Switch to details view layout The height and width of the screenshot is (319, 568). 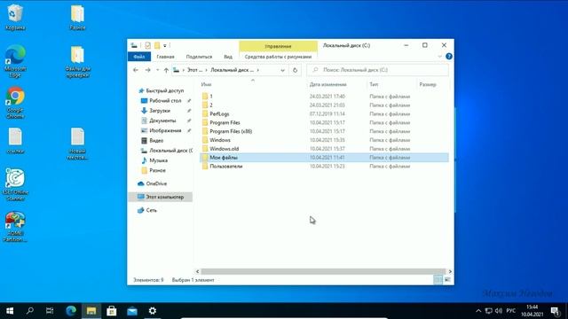coord(438,280)
